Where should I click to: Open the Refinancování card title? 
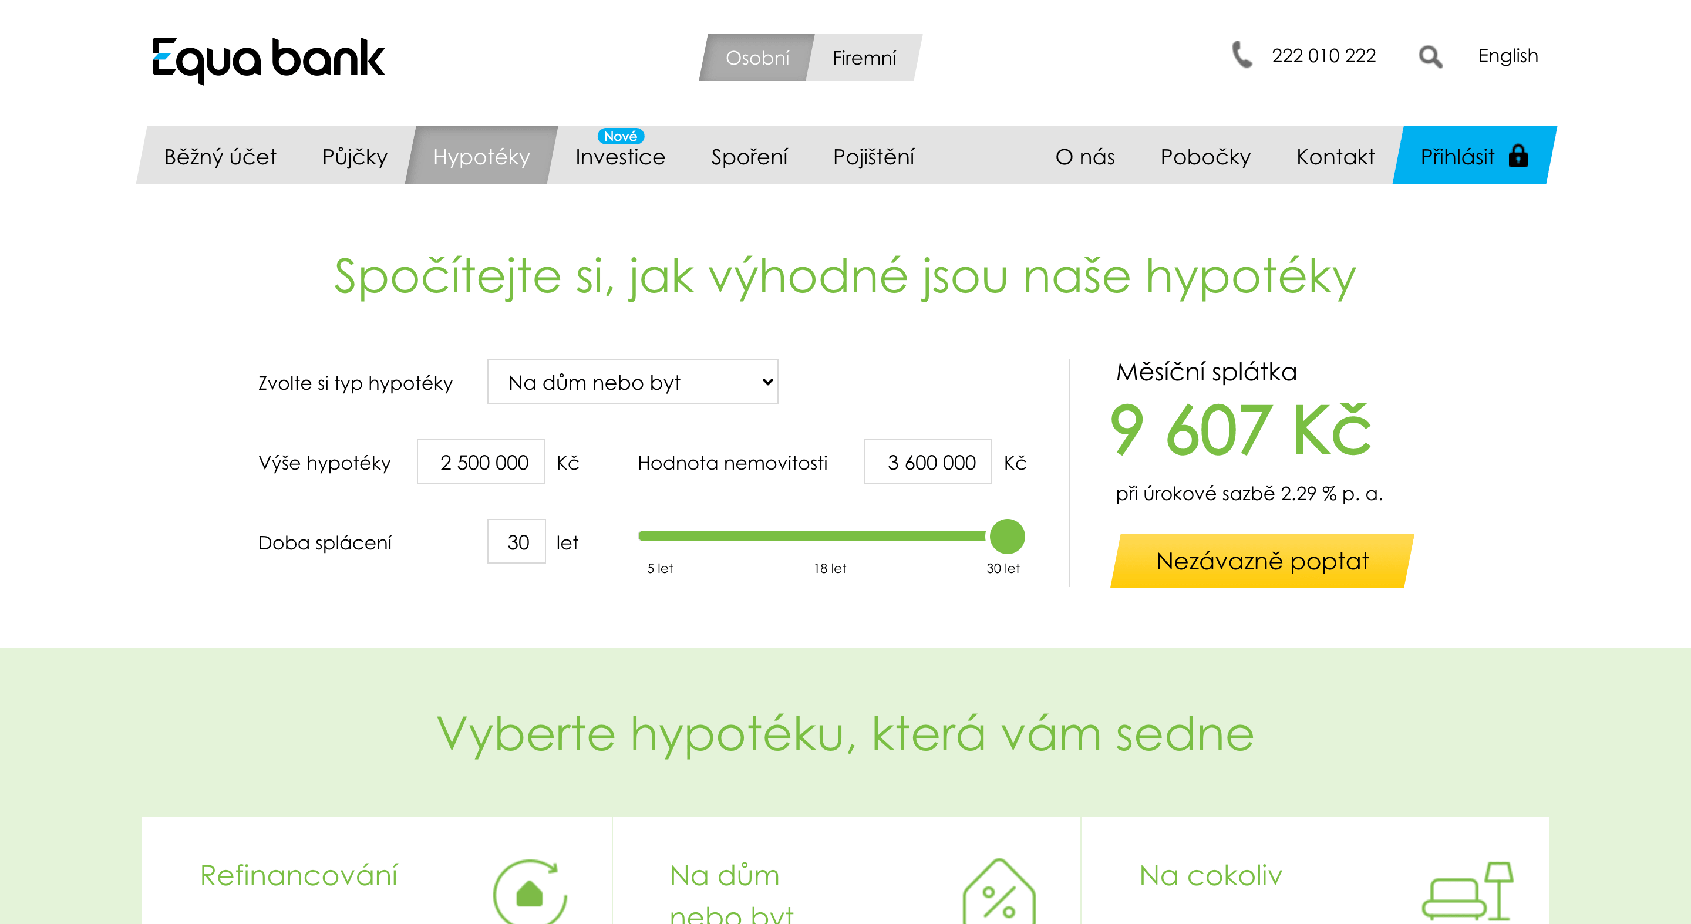[x=299, y=875]
